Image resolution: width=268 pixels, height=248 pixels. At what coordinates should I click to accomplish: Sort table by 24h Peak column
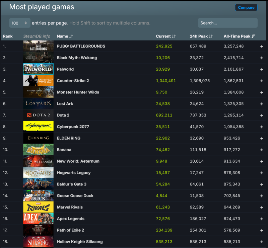tap(201, 36)
